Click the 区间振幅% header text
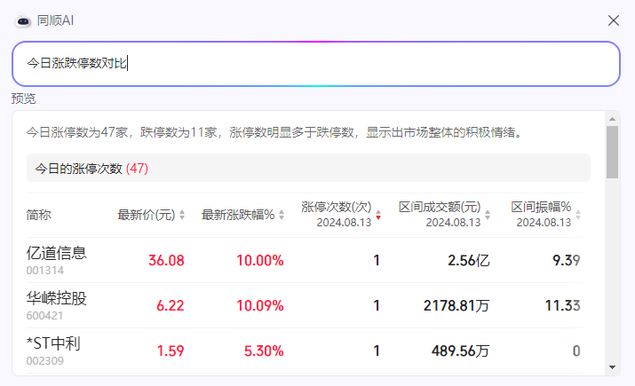Image resolution: width=635 pixels, height=386 pixels. tap(541, 207)
